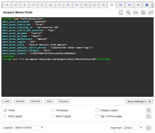The image size is (155, 133).
Task: Switch to block tab 14
Action: tap(120, 5)
